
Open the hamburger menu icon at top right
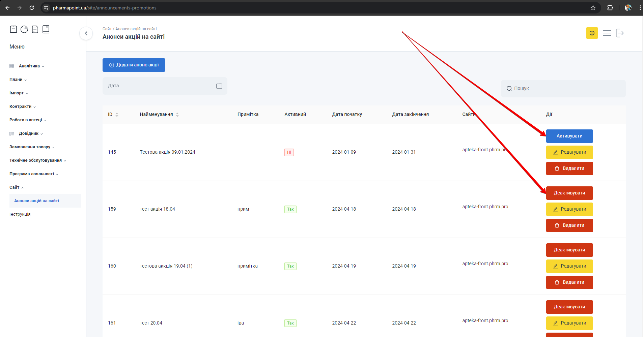click(607, 33)
